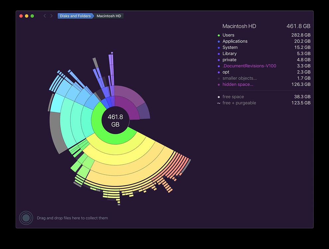Click the Macintosh HD title in sidebar
The width and height of the screenshot is (329, 249).
pos(239,26)
